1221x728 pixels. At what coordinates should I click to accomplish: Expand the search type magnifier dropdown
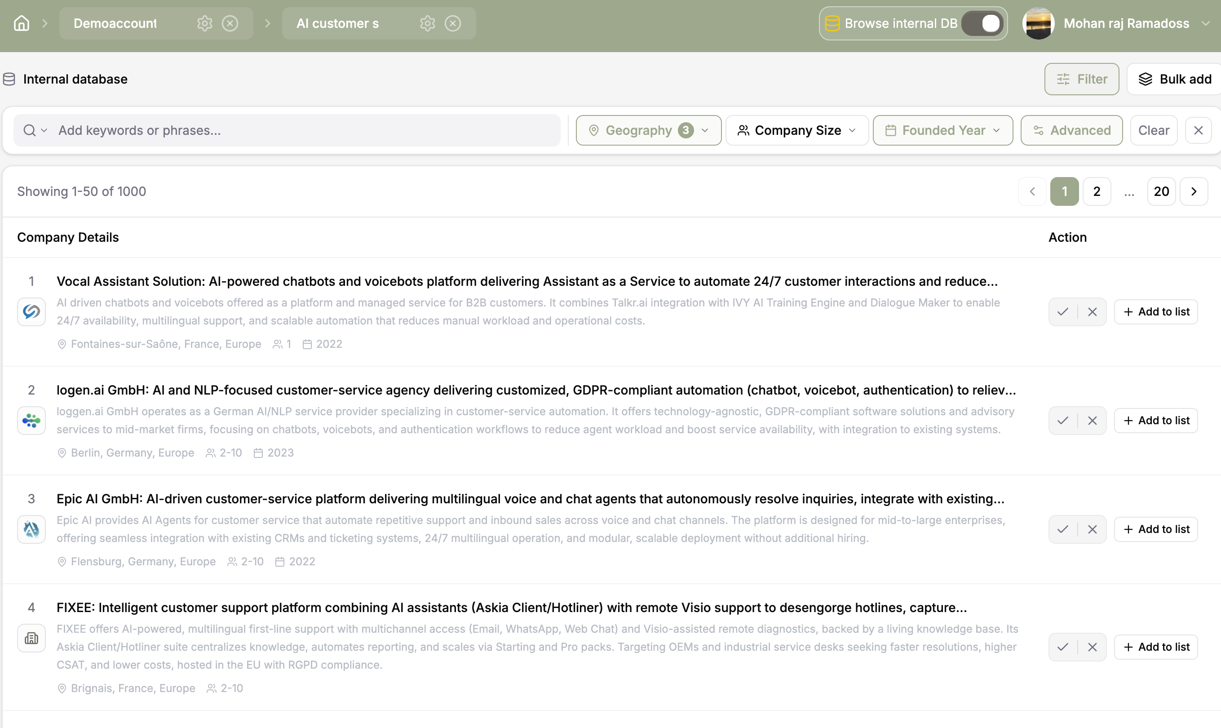35,130
